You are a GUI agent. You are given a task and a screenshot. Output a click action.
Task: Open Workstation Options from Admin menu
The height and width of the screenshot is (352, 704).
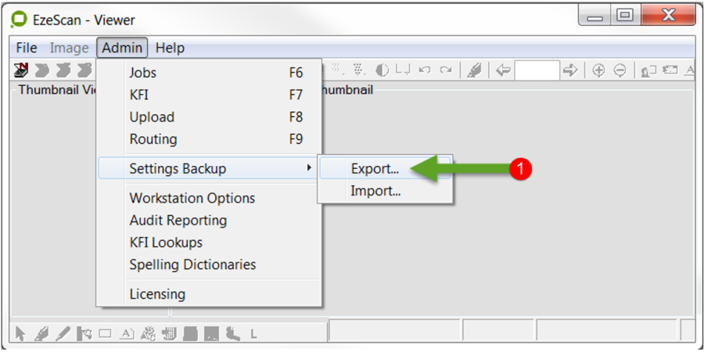tap(192, 198)
